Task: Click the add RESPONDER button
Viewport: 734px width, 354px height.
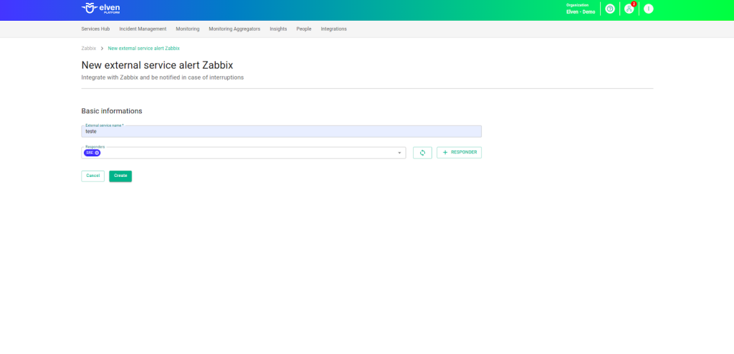Action: tap(459, 153)
